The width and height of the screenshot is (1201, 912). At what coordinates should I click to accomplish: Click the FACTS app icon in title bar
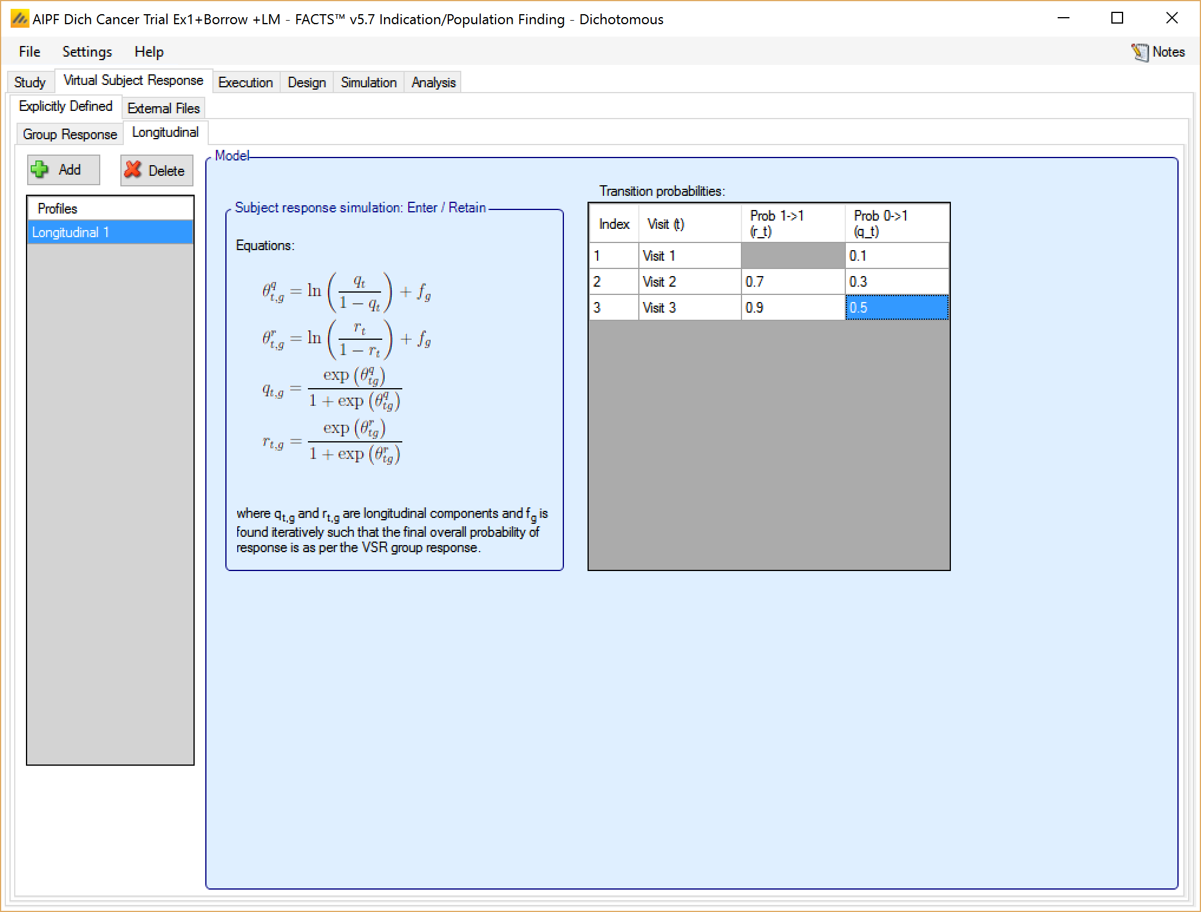(x=19, y=19)
